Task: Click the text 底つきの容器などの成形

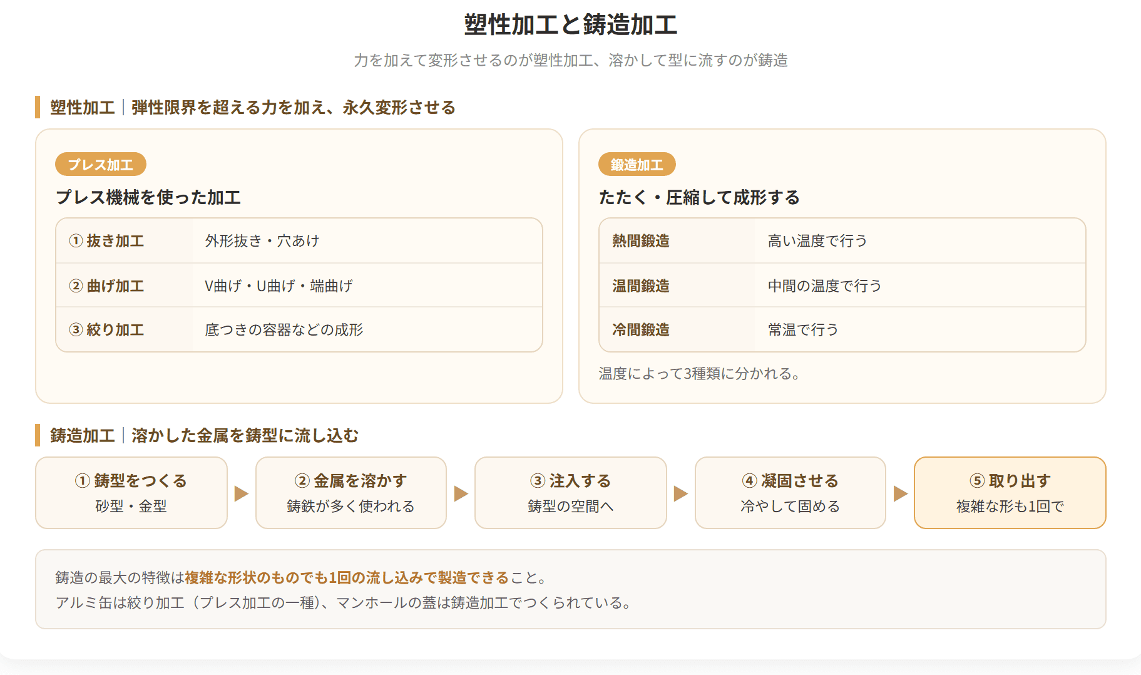Action: tap(284, 330)
